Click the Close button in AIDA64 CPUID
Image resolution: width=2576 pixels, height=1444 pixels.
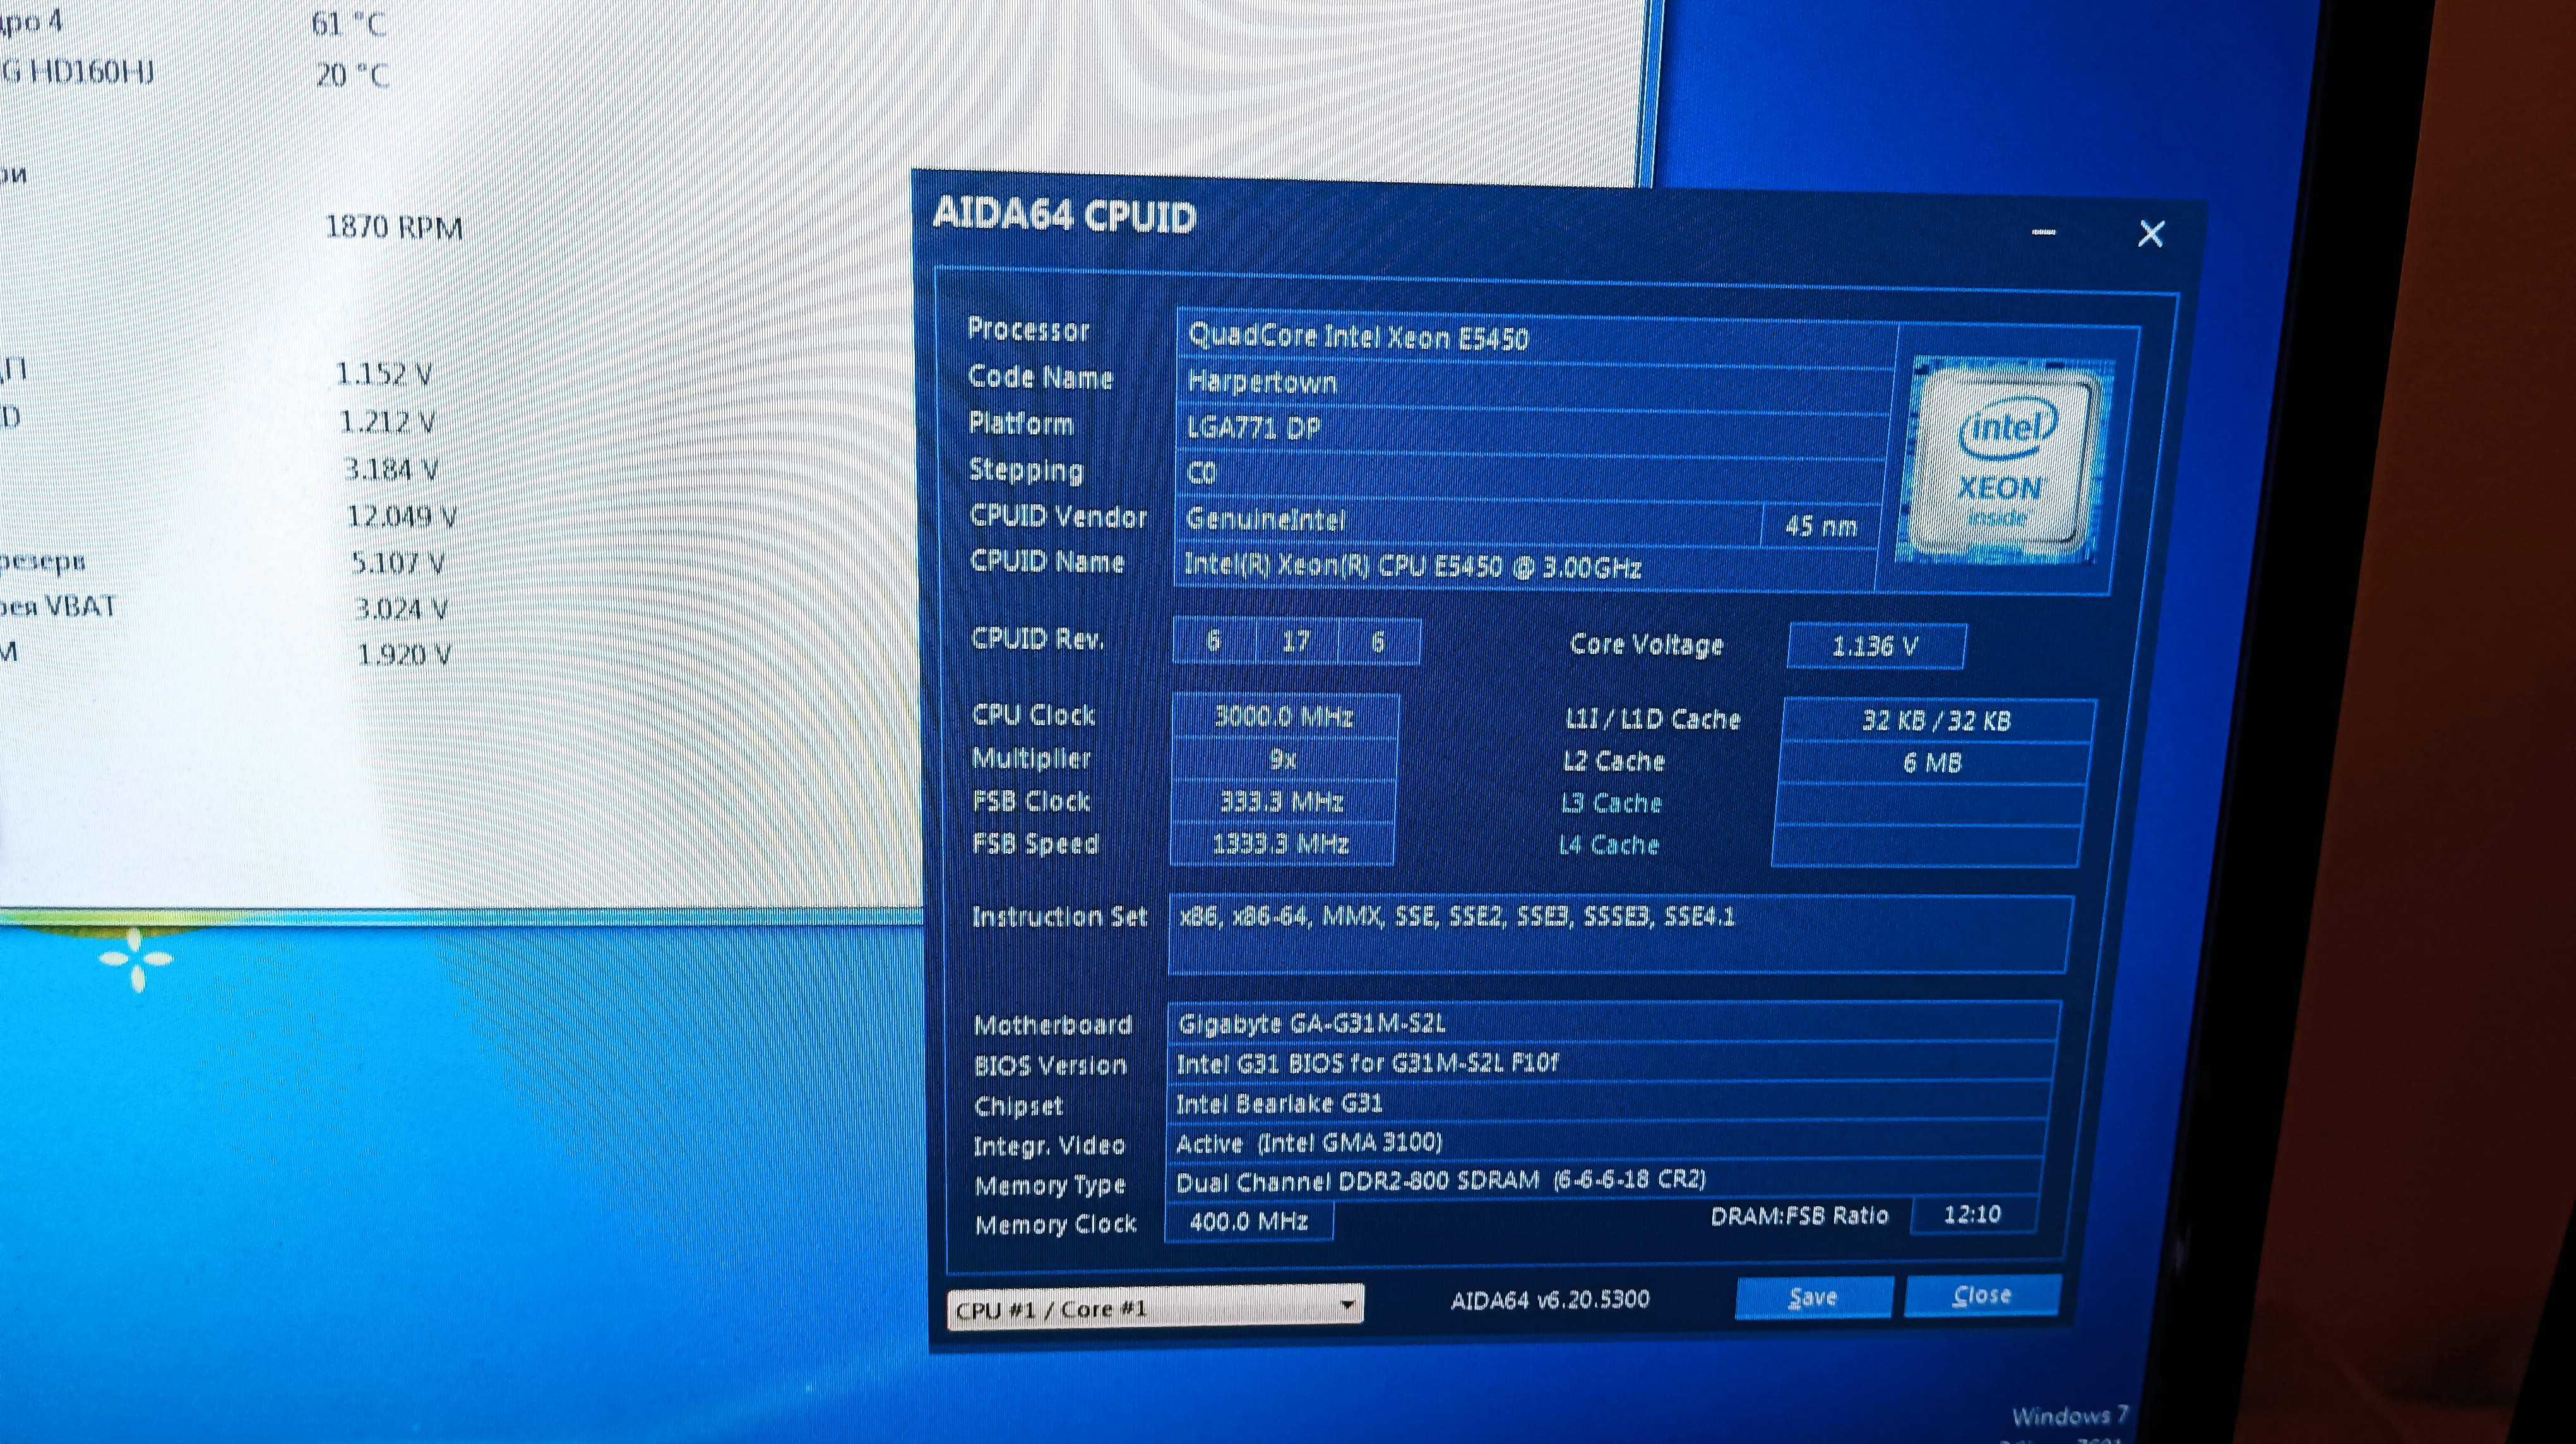tap(1982, 1295)
